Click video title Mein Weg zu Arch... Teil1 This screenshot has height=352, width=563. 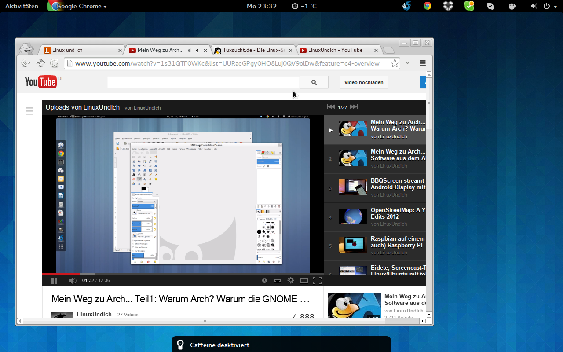(x=180, y=299)
